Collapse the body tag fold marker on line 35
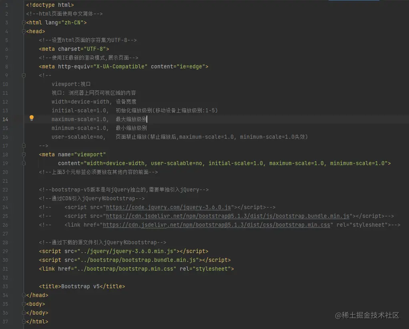 (x=24, y=304)
